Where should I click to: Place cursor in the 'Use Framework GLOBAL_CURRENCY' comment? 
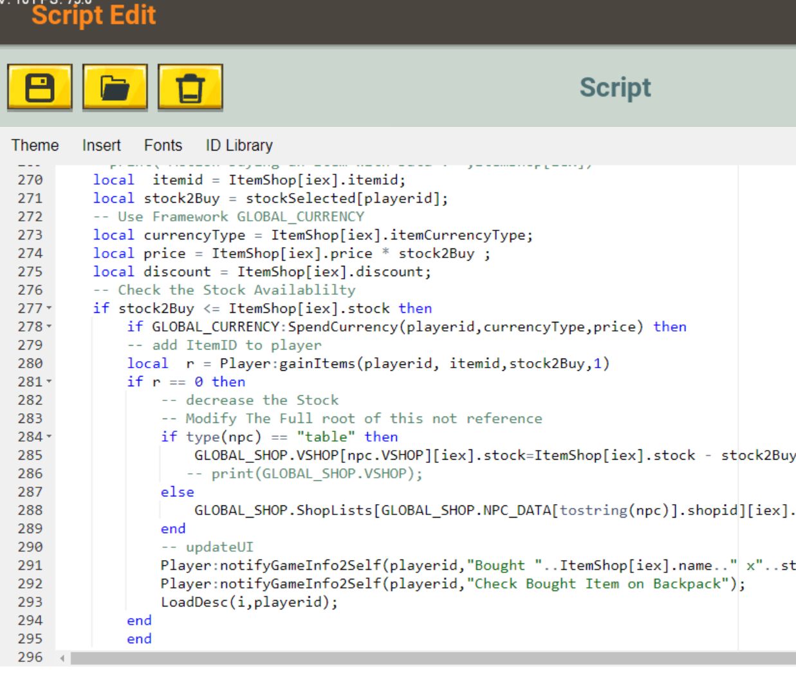click(240, 217)
